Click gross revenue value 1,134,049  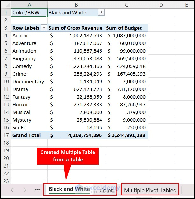click(91, 82)
